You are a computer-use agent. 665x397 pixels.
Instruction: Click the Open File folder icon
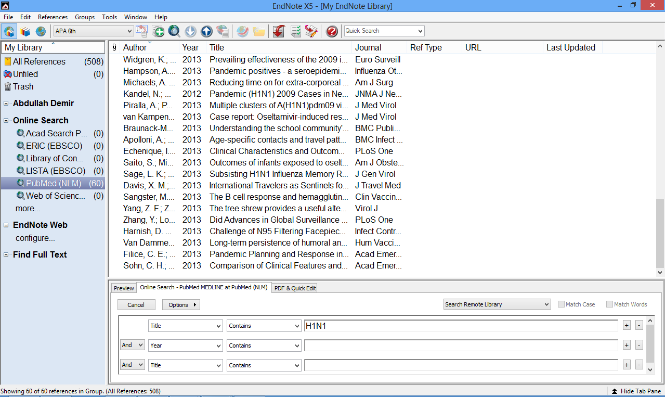click(x=258, y=31)
